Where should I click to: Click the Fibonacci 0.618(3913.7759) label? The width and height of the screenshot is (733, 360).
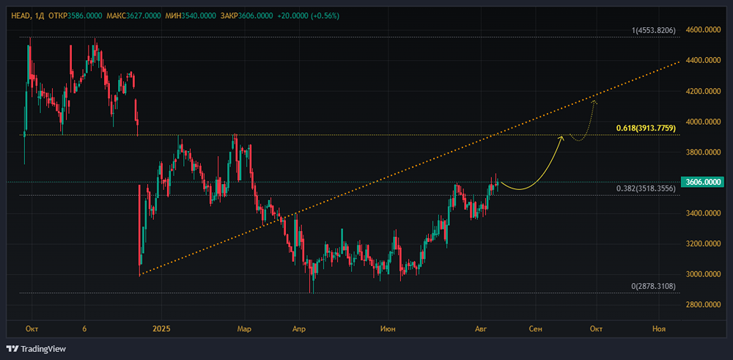tap(646, 128)
